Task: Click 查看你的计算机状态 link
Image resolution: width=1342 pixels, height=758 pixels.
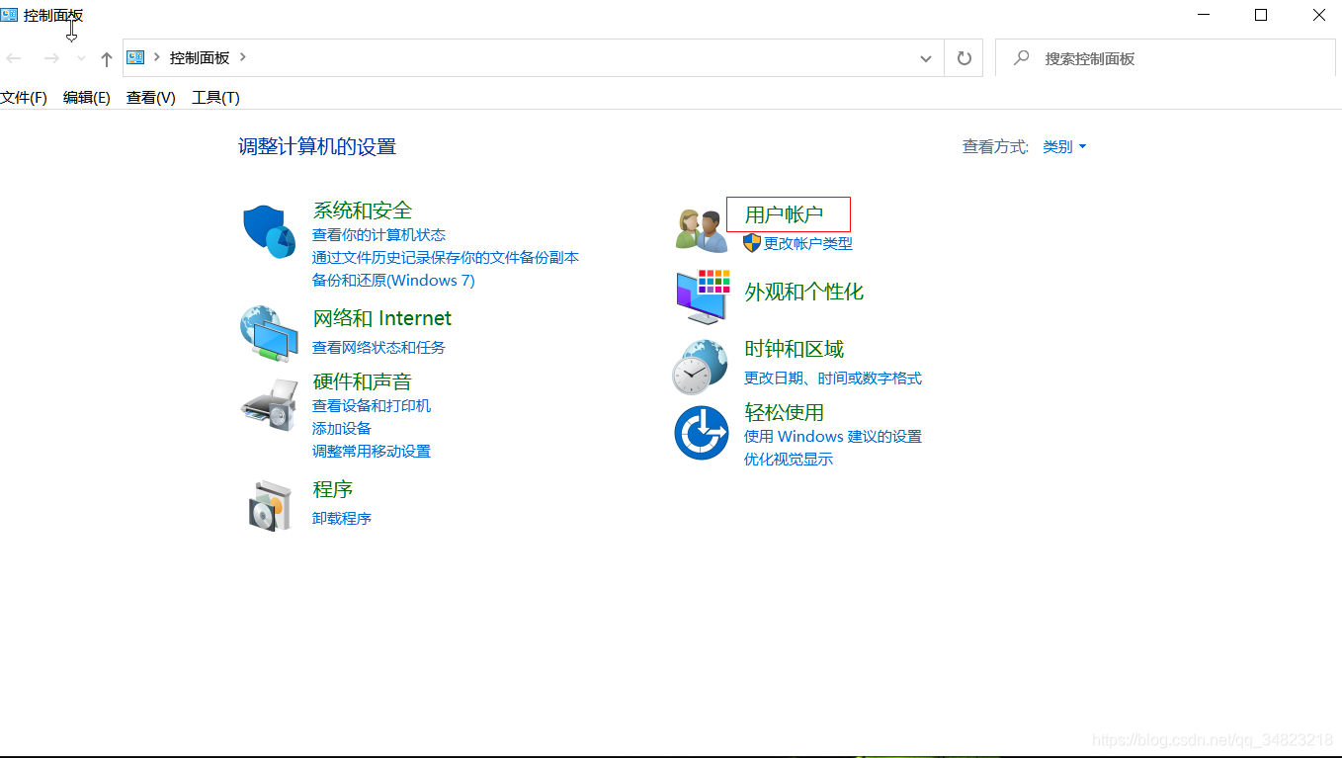Action: (x=378, y=235)
